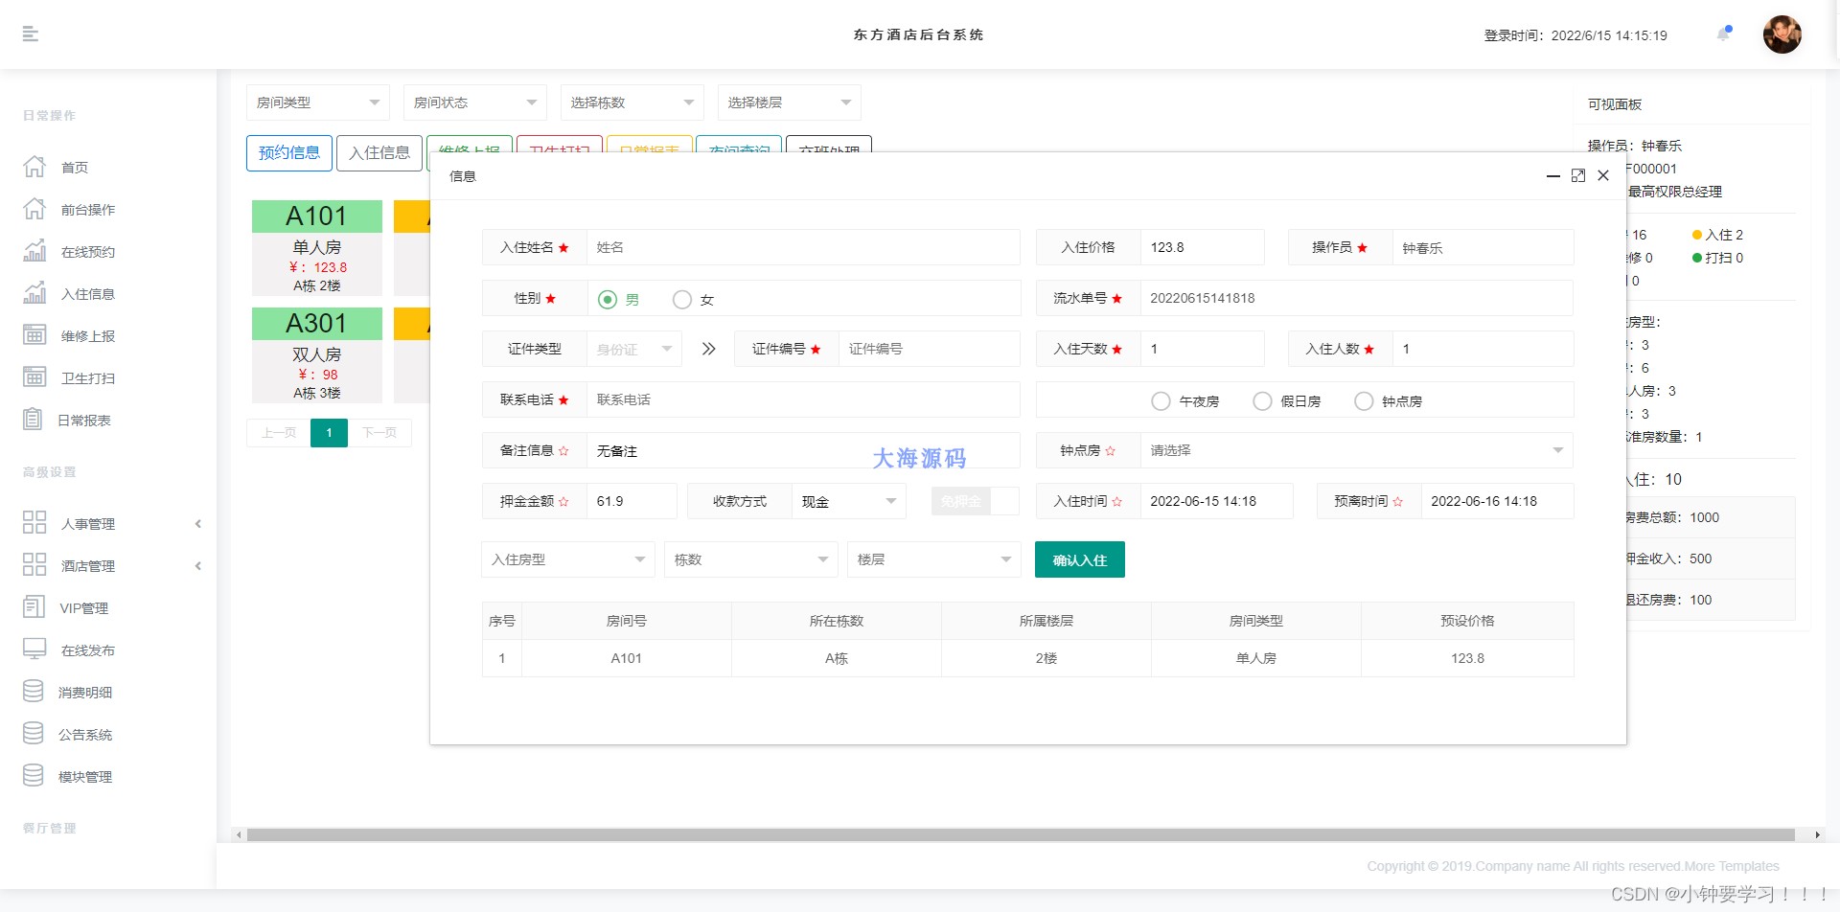Click the 在线发布 monitor icon

coord(34,650)
